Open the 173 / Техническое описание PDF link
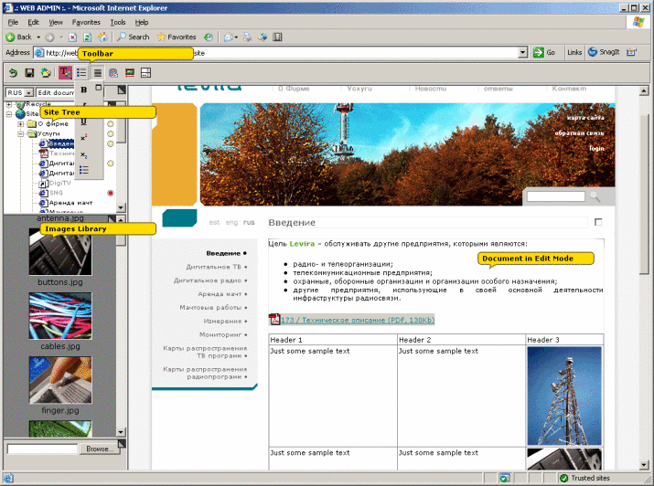The width and height of the screenshot is (654, 486). pyautogui.click(x=358, y=320)
